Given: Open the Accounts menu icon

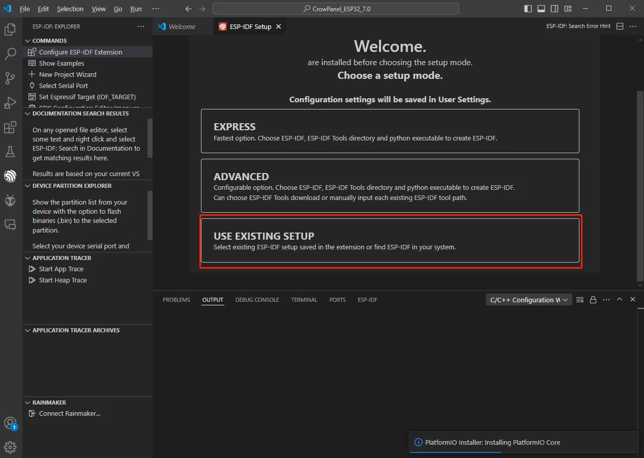Looking at the screenshot, I should coord(10,423).
